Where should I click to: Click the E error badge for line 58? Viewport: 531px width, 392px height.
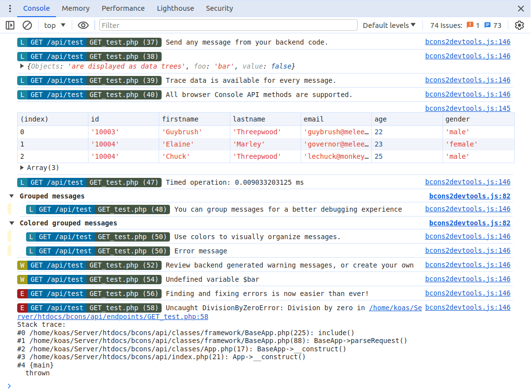23,308
